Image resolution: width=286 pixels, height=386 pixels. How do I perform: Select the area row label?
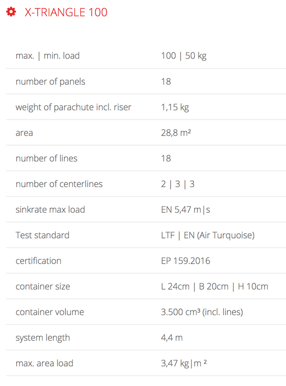coord(24,133)
